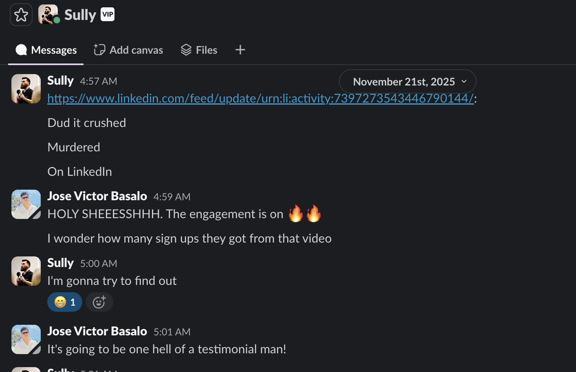Click the plus icon to add a new tab

[240, 50]
